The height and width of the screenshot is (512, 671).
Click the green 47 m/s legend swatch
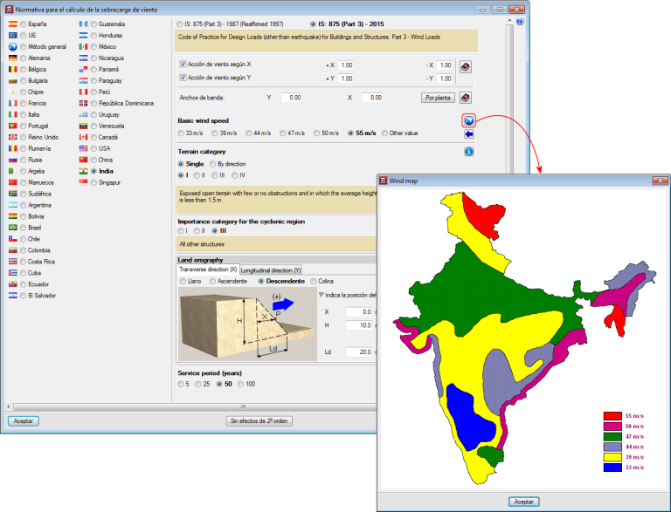coord(612,436)
